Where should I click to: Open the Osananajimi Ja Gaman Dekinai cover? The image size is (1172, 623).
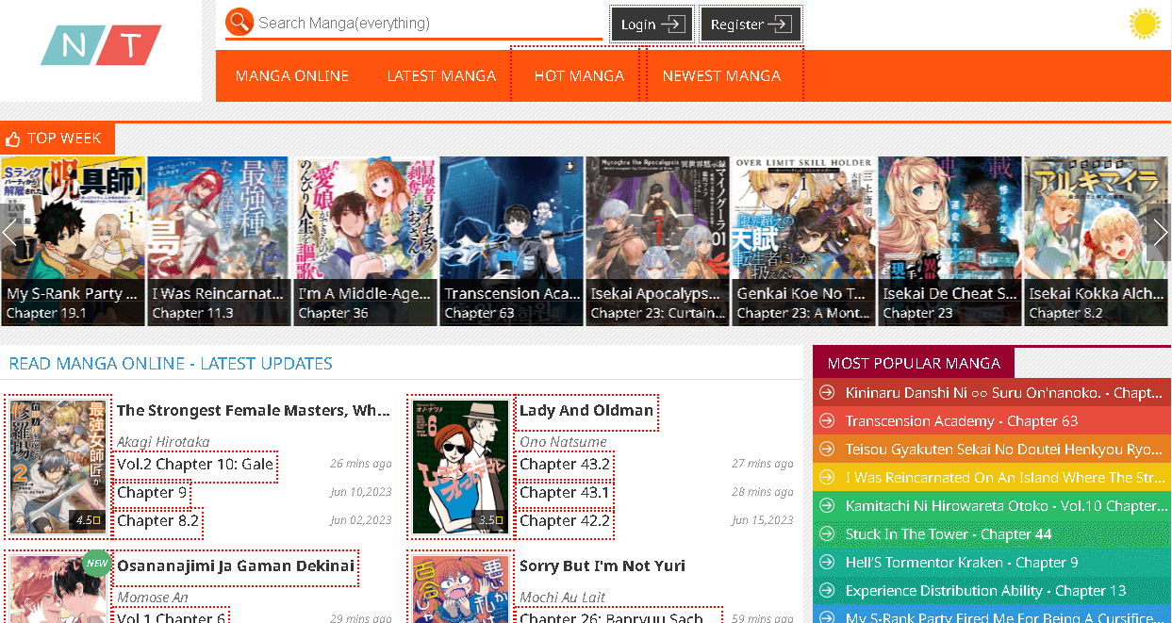coord(58,588)
